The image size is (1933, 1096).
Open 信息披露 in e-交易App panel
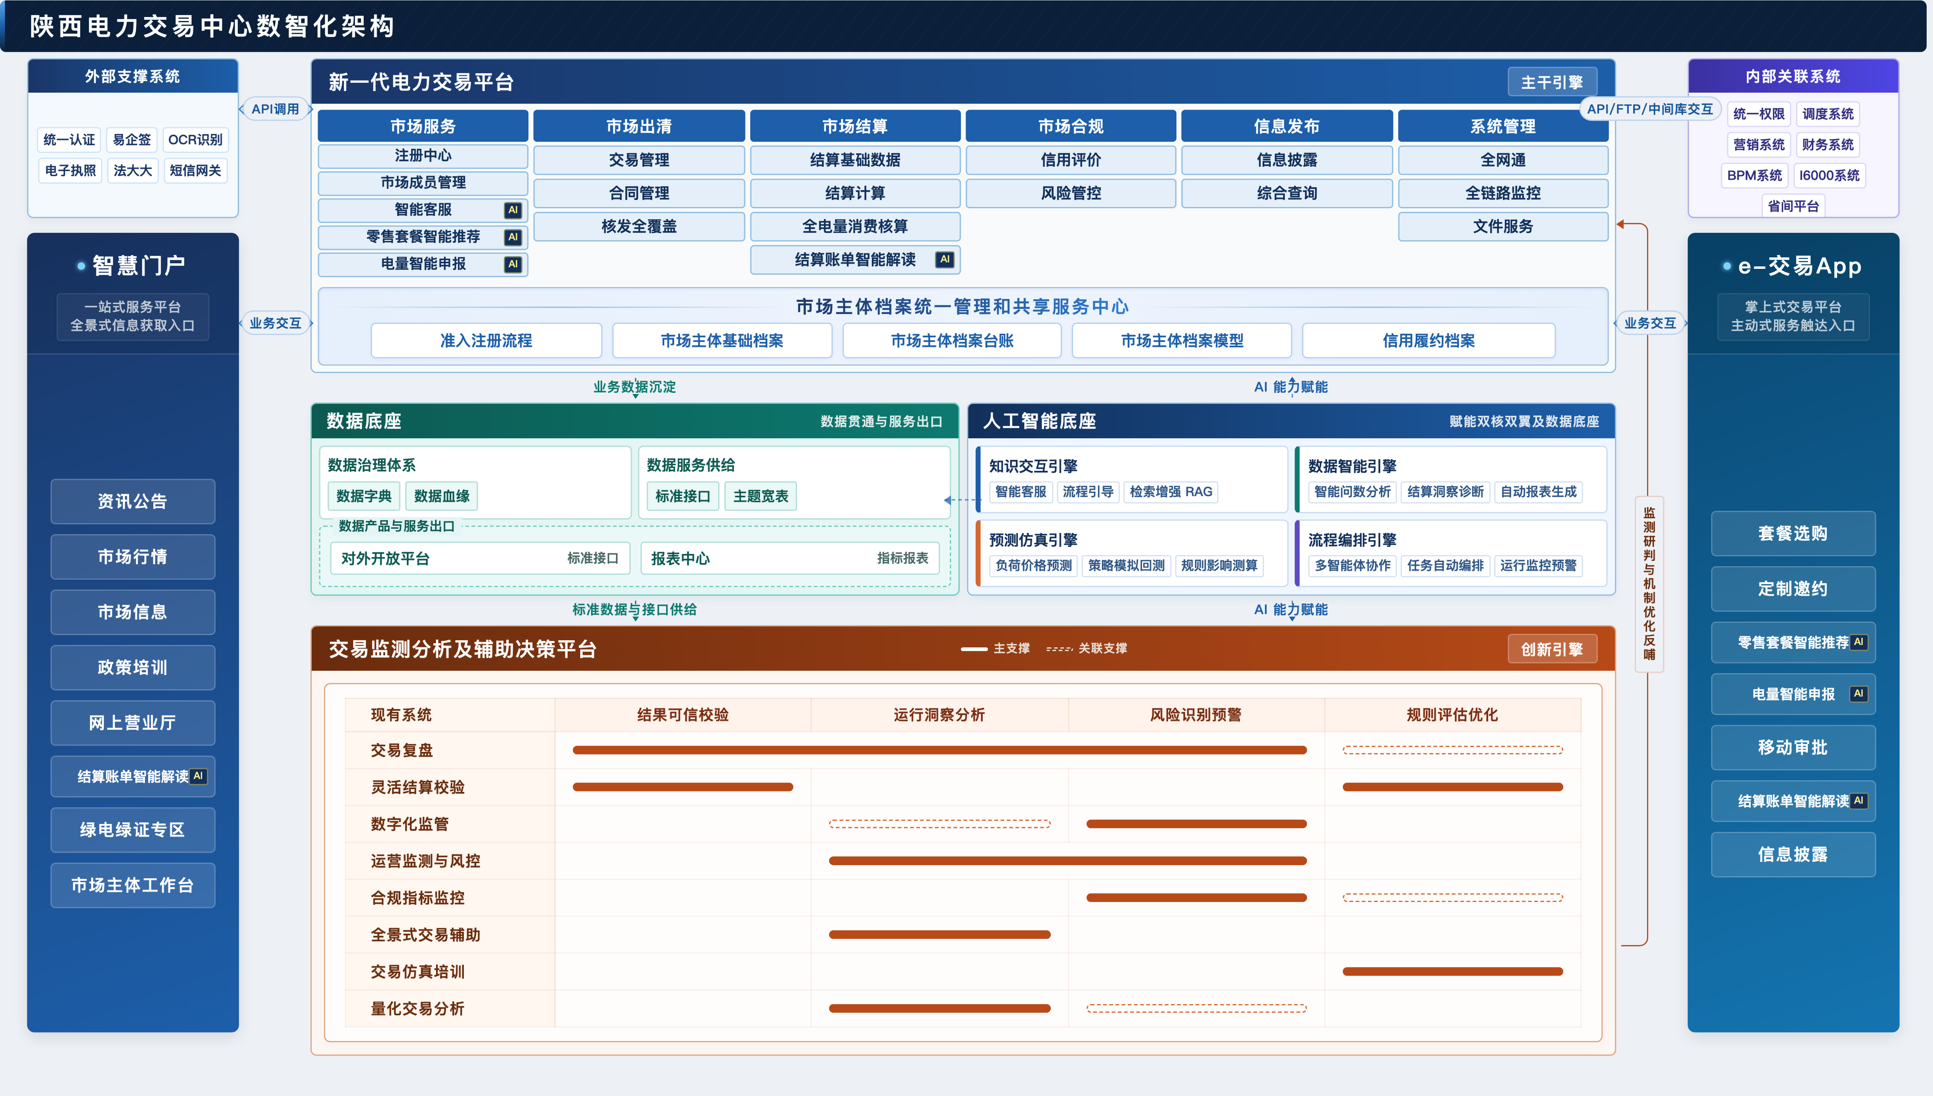[1793, 854]
